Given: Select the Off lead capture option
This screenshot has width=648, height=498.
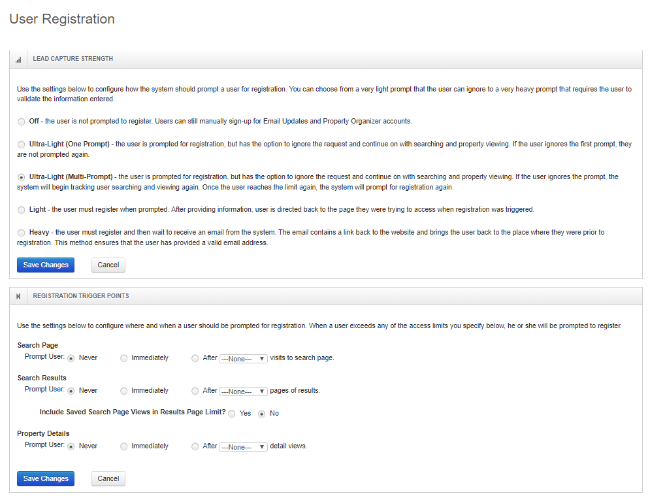Looking at the screenshot, I should (x=21, y=122).
